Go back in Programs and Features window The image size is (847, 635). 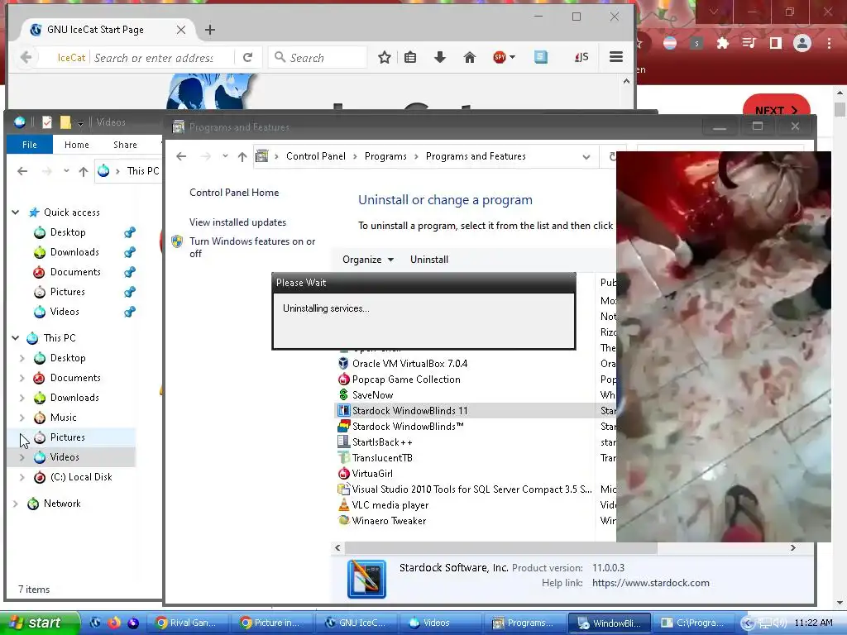pyautogui.click(x=181, y=156)
